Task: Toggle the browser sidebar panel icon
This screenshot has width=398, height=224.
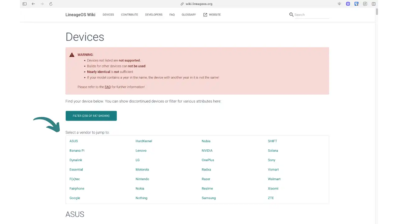Action: click(x=25, y=4)
